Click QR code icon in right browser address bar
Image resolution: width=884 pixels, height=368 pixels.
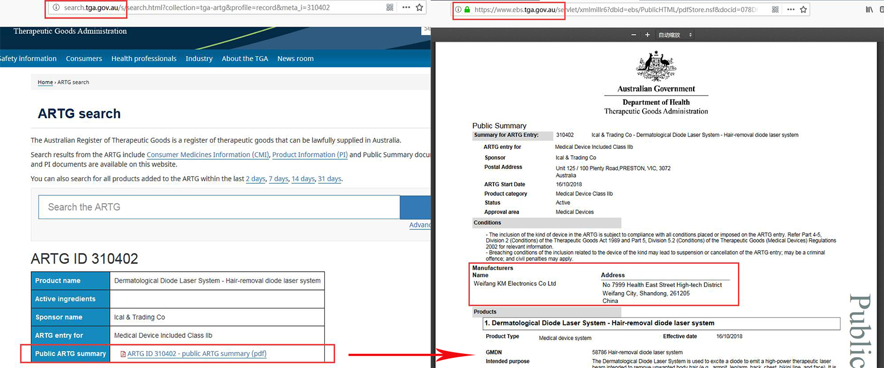click(775, 10)
